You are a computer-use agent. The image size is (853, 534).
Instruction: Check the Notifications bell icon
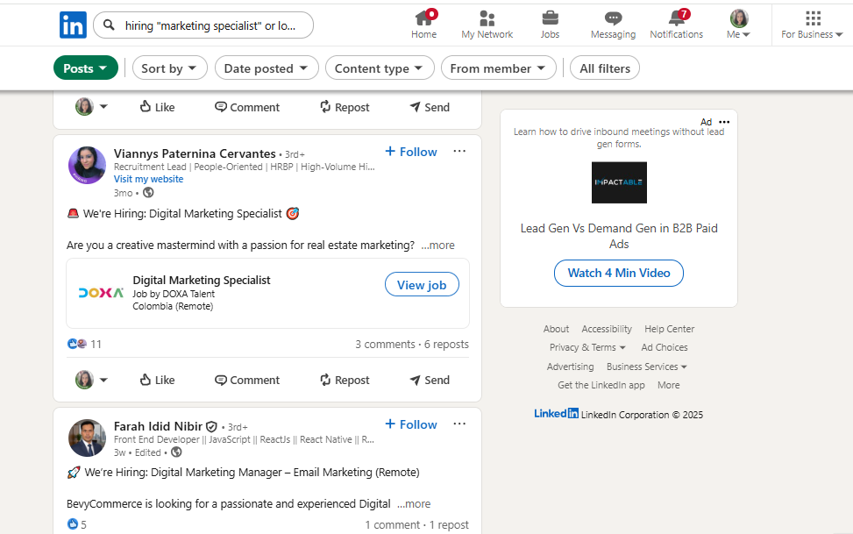pyautogui.click(x=676, y=24)
